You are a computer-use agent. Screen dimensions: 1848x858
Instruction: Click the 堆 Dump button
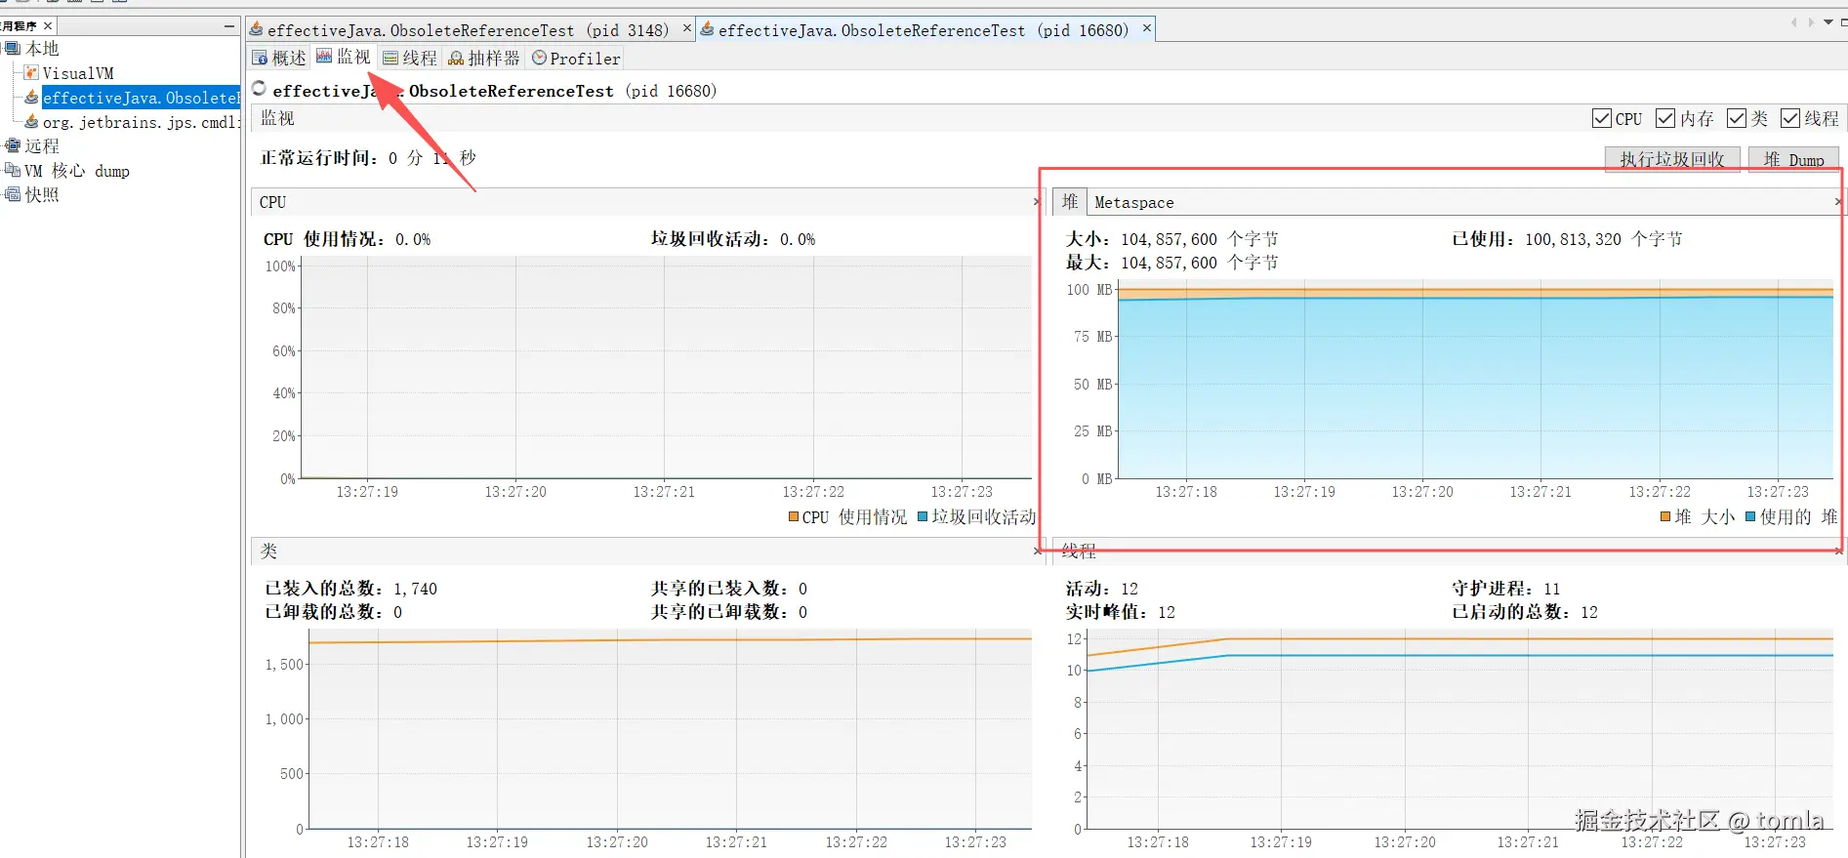pyautogui.click(x=1793, y=159)
